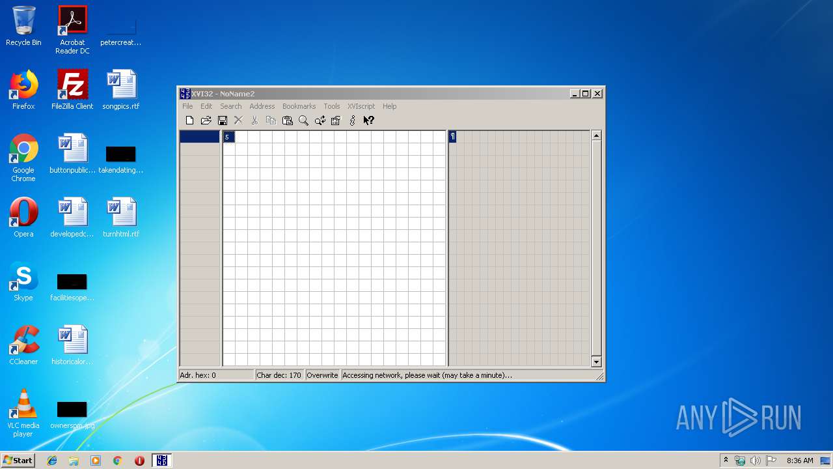Click the Delete X toolbar icon
This screenshot has width=833, height=469.
point(238,121)
